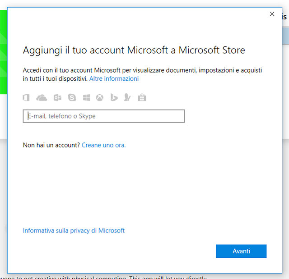This screenshot has height=279, width=289.
Task: Click the Office icon in services row
Action: (26, 97)
